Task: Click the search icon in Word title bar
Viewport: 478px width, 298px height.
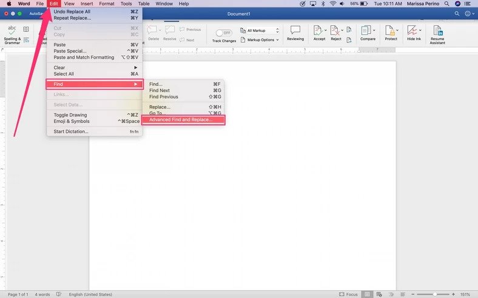Action: [457, 14]
